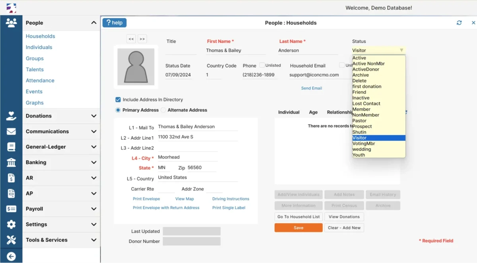
Task: Edit the L4 City input field
Action: [x=188, y=157]
